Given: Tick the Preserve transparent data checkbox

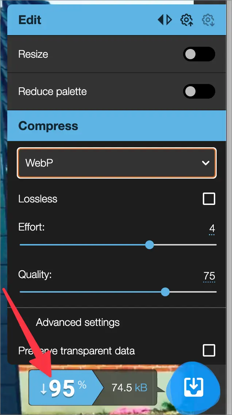Looking at the screenshot, I should pos(209,351).
